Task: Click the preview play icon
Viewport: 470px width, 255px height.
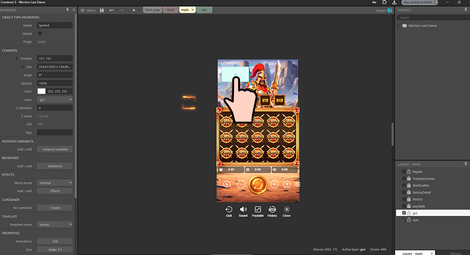Action: [134, 10]
